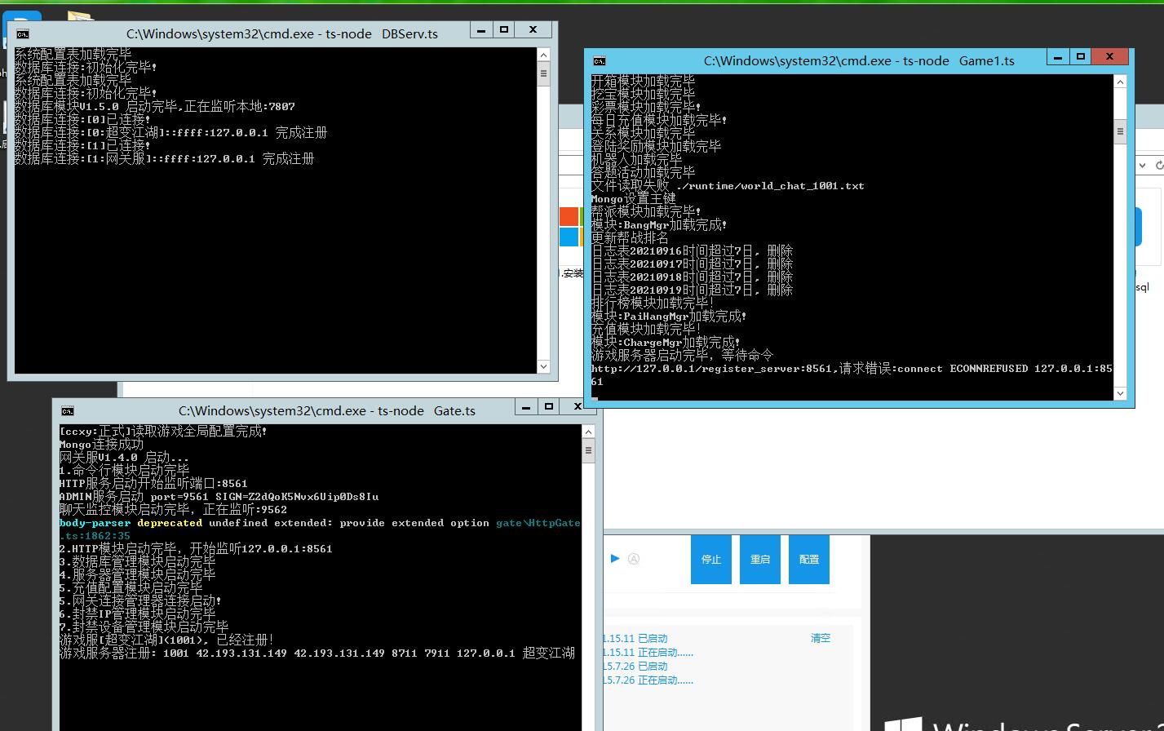Open the DBServ.ts cmd window system icon
1164x731 pixels.
23,33
